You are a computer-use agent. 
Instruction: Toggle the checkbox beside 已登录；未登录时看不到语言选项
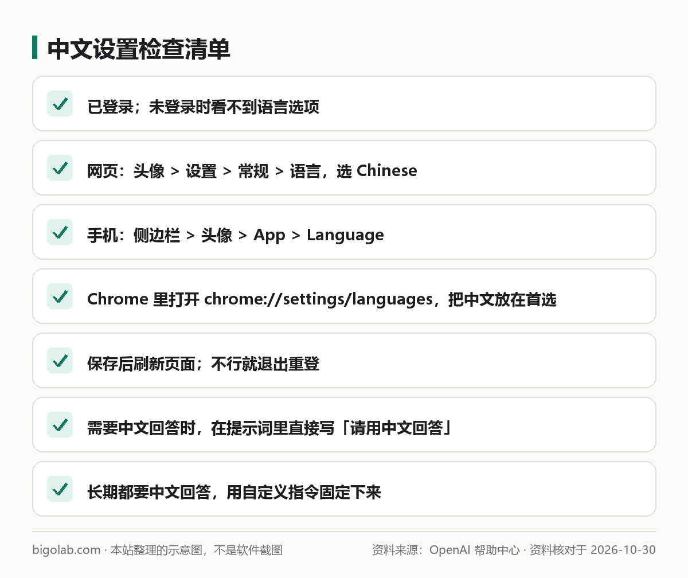(x=60, y=104)
